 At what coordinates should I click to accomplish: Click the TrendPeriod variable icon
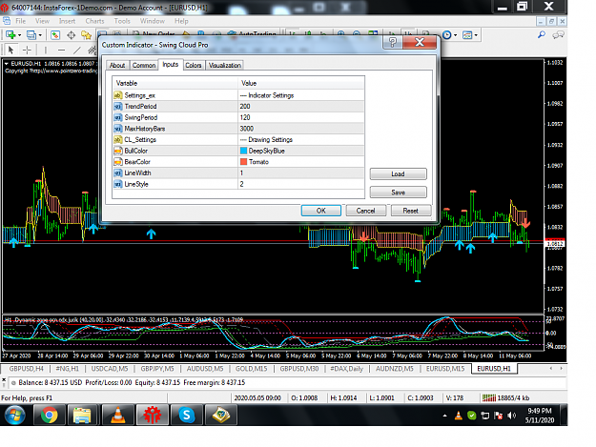[x=118, y=107]
